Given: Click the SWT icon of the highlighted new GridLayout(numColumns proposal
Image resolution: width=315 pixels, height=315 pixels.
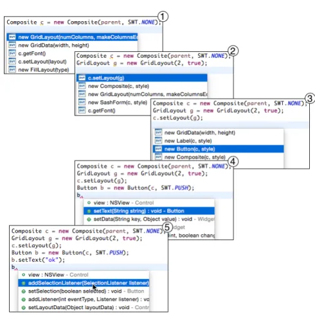Looking at the screenshot, I should [12, 37].
